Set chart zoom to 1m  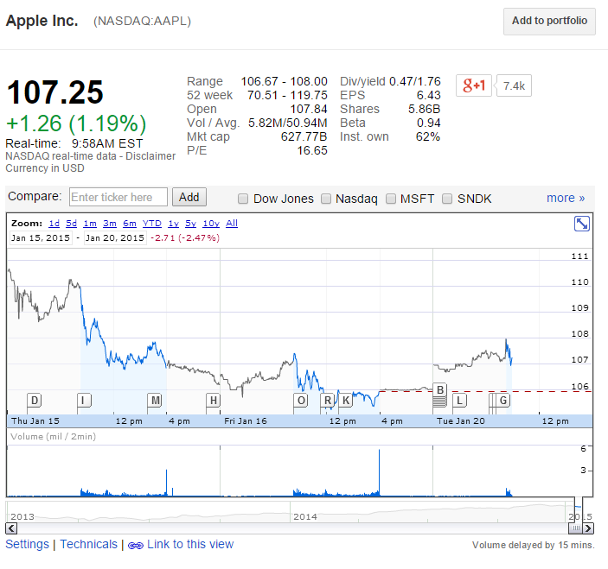point(90,224)
